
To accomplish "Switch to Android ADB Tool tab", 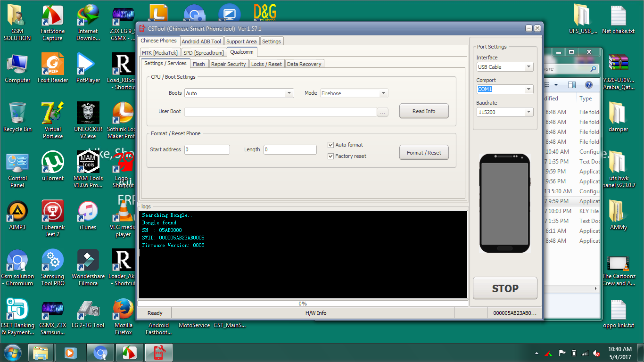I will (201, 41).
